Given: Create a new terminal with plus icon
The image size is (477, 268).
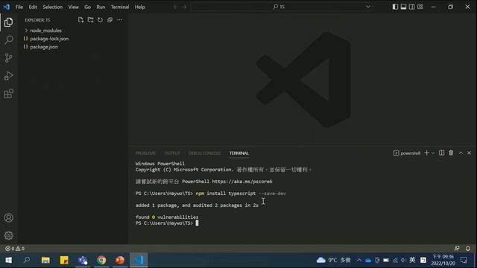Looking at the screenshot, I should pos(426,153).
